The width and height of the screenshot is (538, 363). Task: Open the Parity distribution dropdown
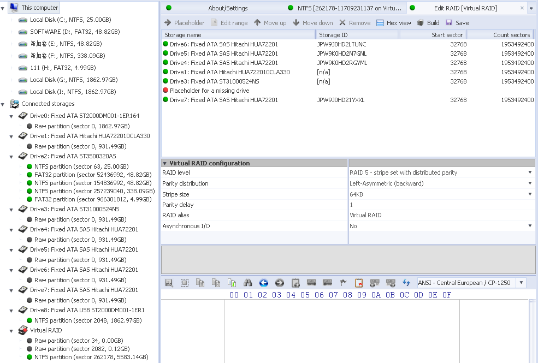(x=530, y=183)
